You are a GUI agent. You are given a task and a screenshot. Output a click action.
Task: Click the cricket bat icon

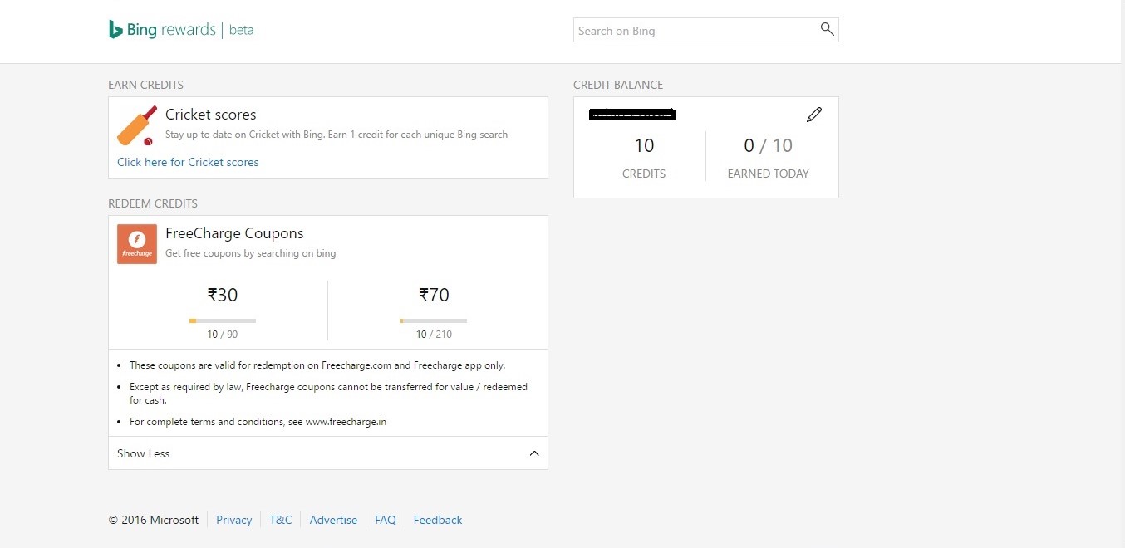pos(137,125)
